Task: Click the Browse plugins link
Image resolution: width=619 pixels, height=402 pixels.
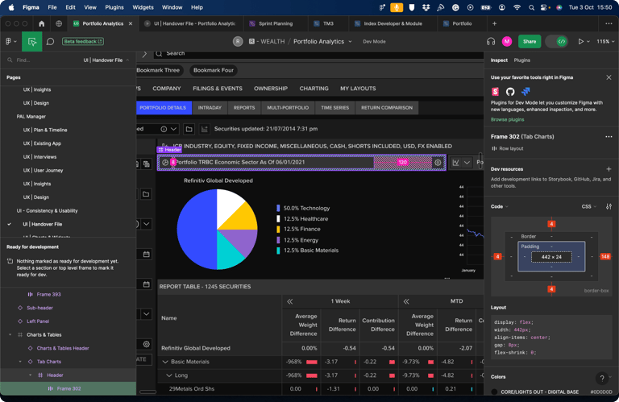Action: (507, 119)
